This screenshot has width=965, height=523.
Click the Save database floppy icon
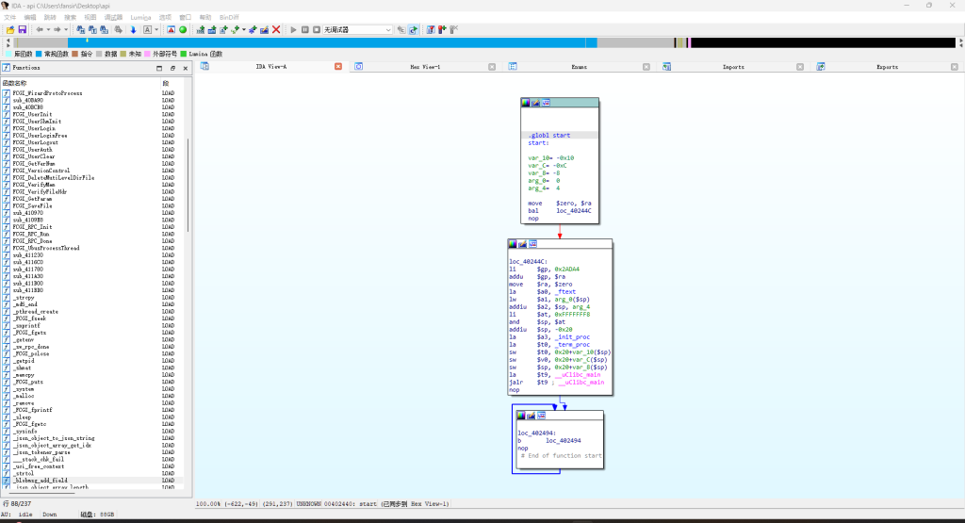click(23, 29)
